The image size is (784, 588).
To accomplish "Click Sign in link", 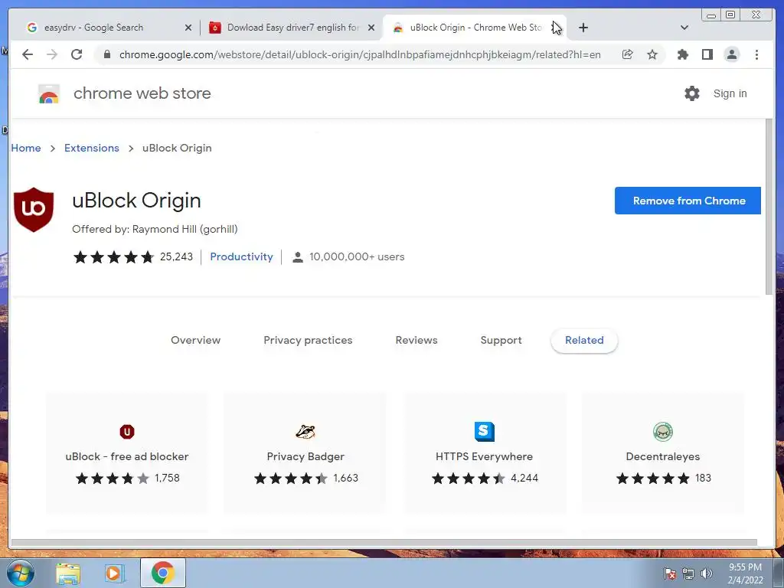I will coord(730,93).
